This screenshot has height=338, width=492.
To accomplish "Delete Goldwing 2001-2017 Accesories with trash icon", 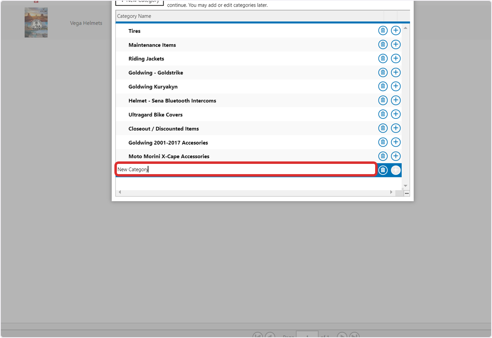I will pyautogui.click(x=383, y=142).
